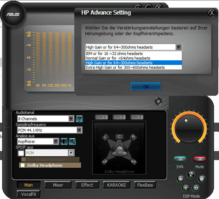Open the gain setting dropdown arrow

tap(179, 47)
